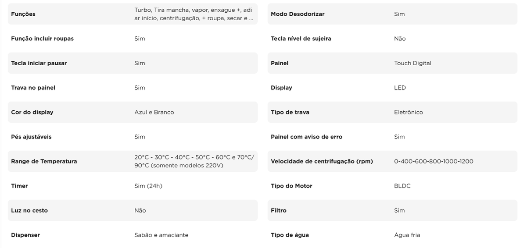Select the Tecla iniciar pausar row label
The width and height of the screenshot is (531, 248).
(39, 63)
